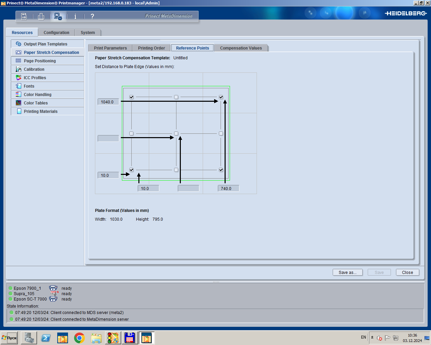Open the Print Parameters tab
431x345 pixels.
click(x=110, y=48)
